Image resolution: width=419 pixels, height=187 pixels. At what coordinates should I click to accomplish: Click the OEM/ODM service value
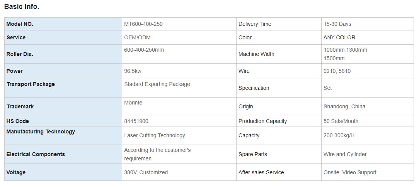tap(138, 37)
